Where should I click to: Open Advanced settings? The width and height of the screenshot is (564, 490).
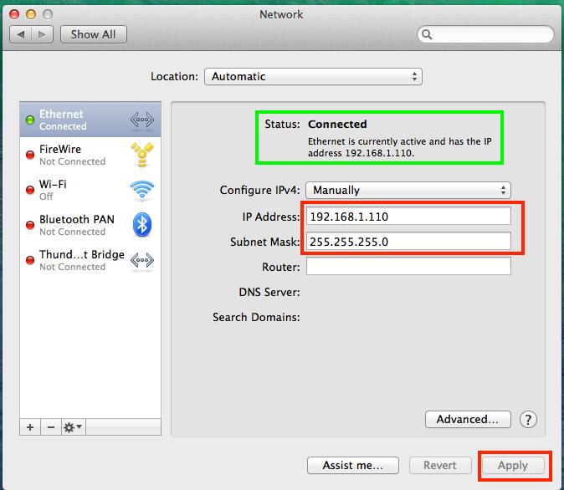(x=468, y=419)
